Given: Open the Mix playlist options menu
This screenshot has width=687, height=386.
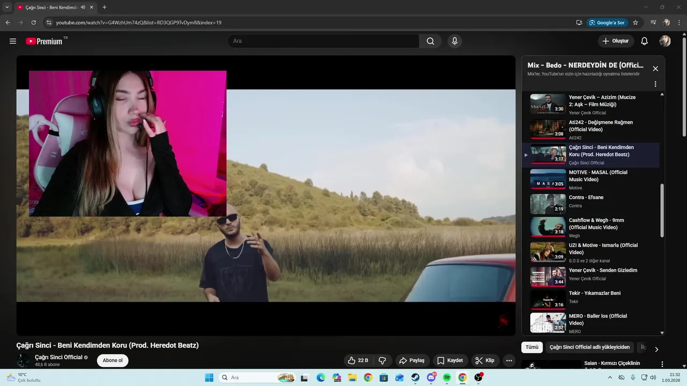Looking at the screenshot, I should tap(655, 84).
